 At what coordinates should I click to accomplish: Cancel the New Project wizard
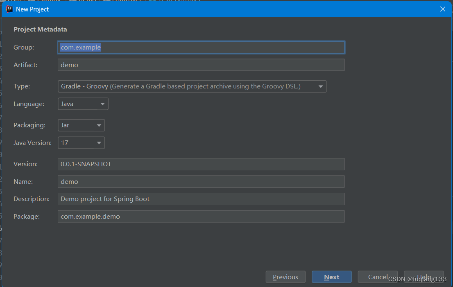[x=378, y=277]
